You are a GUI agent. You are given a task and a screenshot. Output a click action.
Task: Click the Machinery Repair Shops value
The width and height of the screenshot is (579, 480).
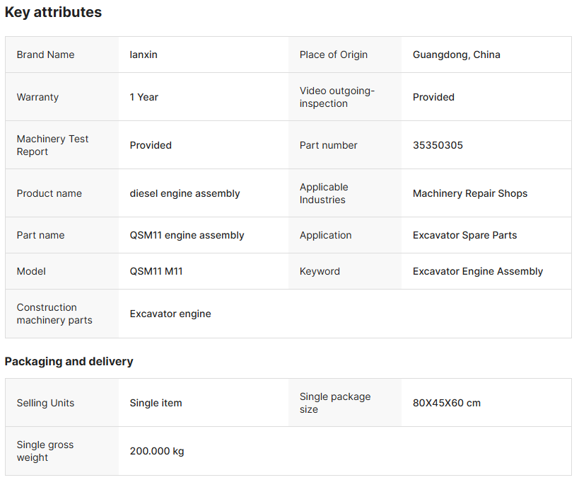(469, 193)
